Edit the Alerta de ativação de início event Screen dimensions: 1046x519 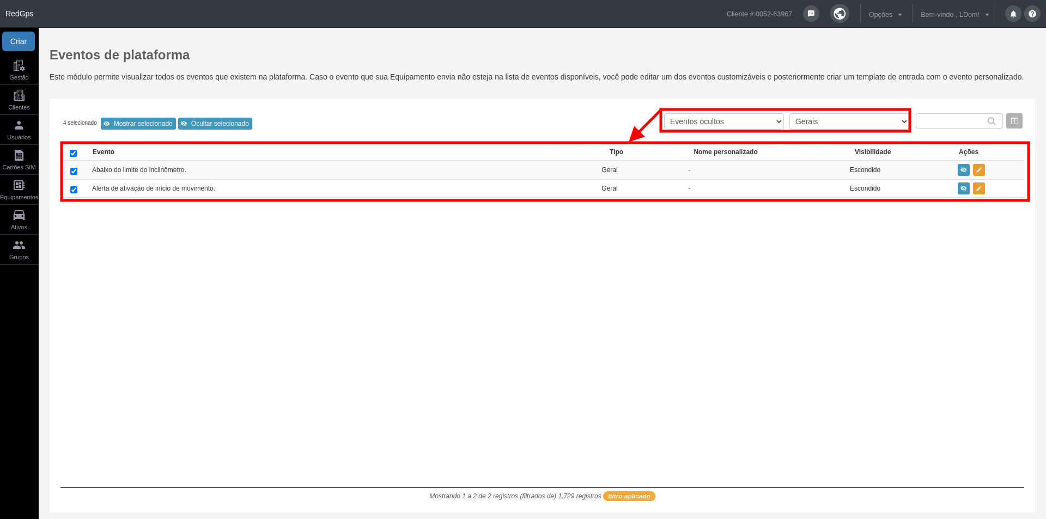[979, 188]
